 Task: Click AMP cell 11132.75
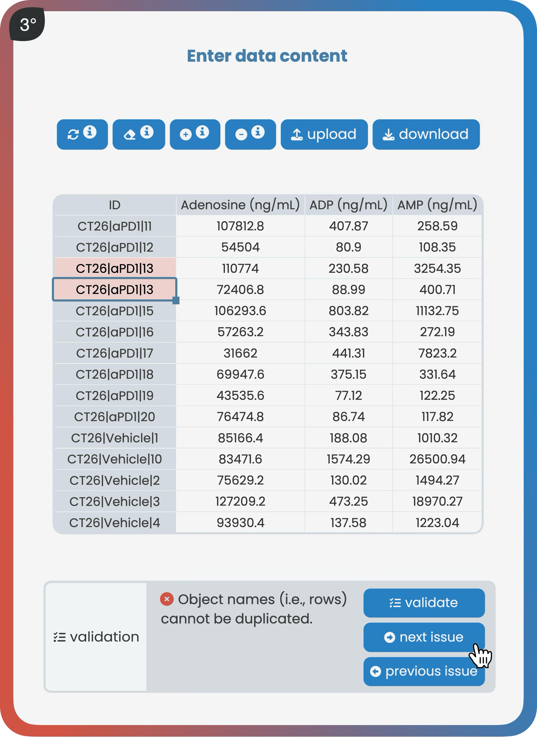pyautogui.click(x=437, y=311)
